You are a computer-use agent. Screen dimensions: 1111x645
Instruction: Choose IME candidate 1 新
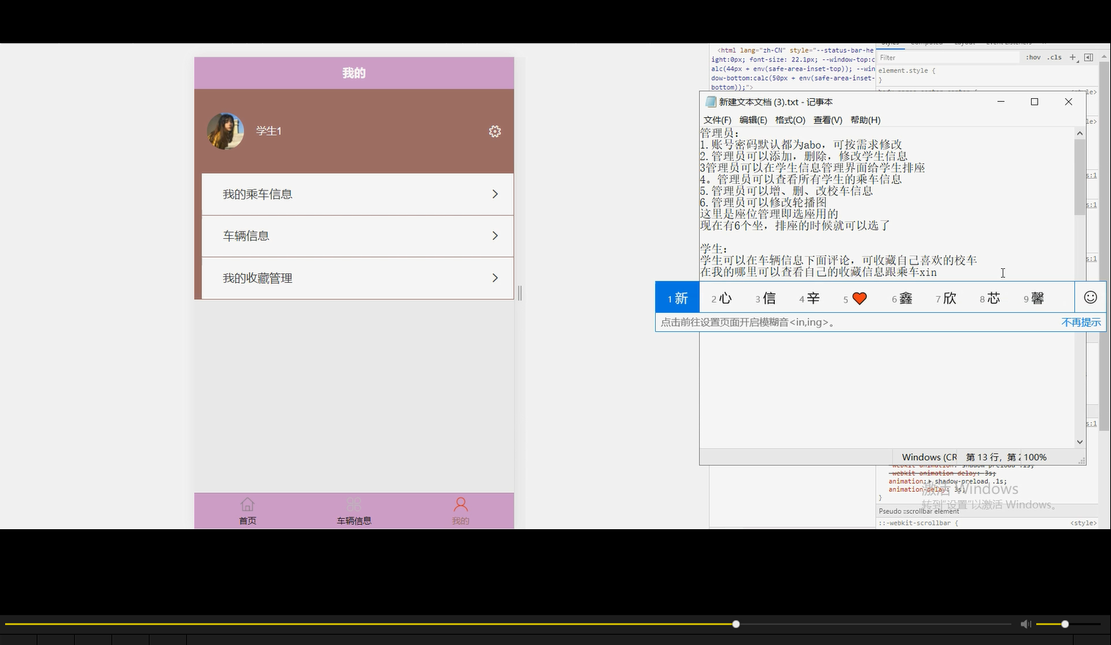tap(678, 298)
